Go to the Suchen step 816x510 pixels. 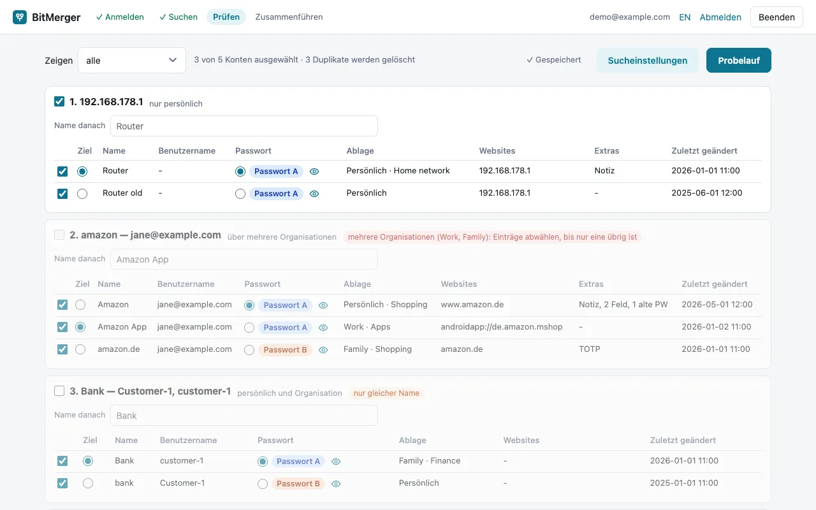178,17
